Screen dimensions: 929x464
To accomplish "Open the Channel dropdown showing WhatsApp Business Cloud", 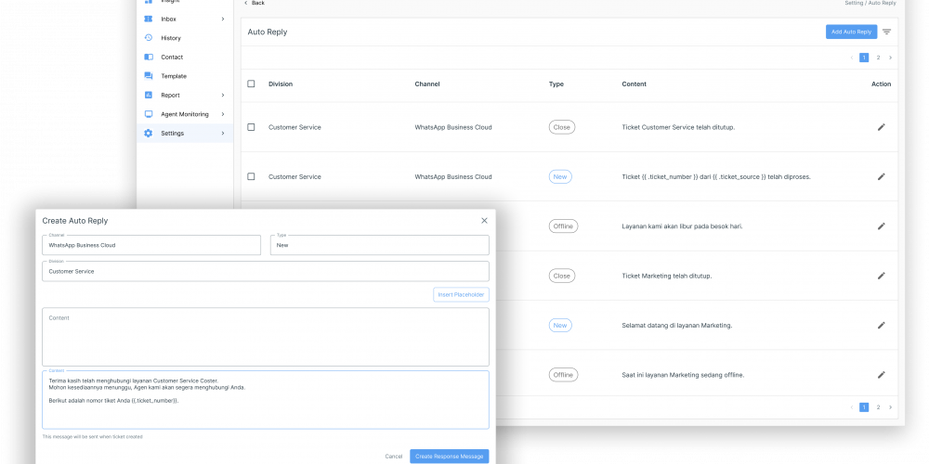I will pyautogui.click(x=151, y=245).
